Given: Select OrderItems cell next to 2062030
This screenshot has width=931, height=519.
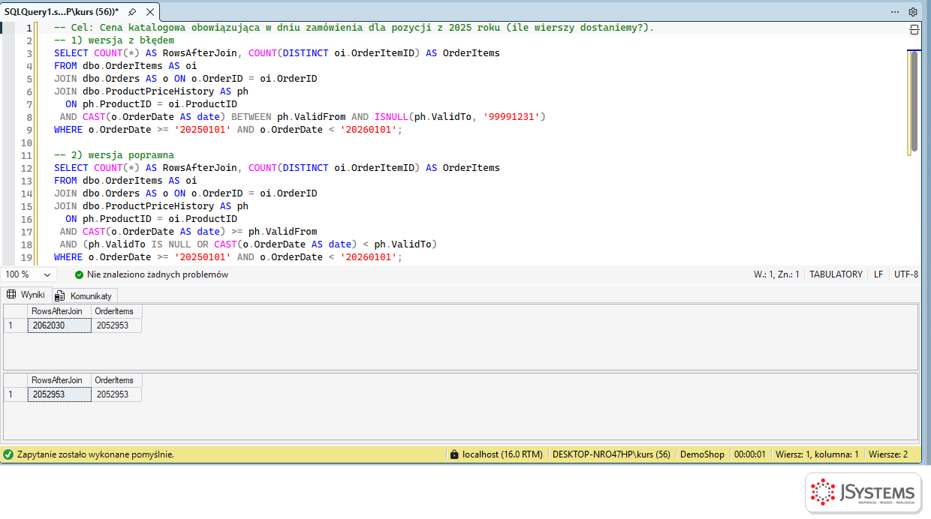Looking at the screenshot, I should pyautogui.click(x=116, y=325).
